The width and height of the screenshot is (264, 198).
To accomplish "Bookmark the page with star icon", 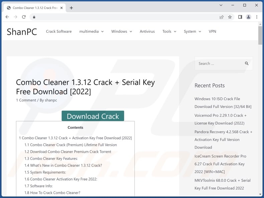I will click(230, 17).
